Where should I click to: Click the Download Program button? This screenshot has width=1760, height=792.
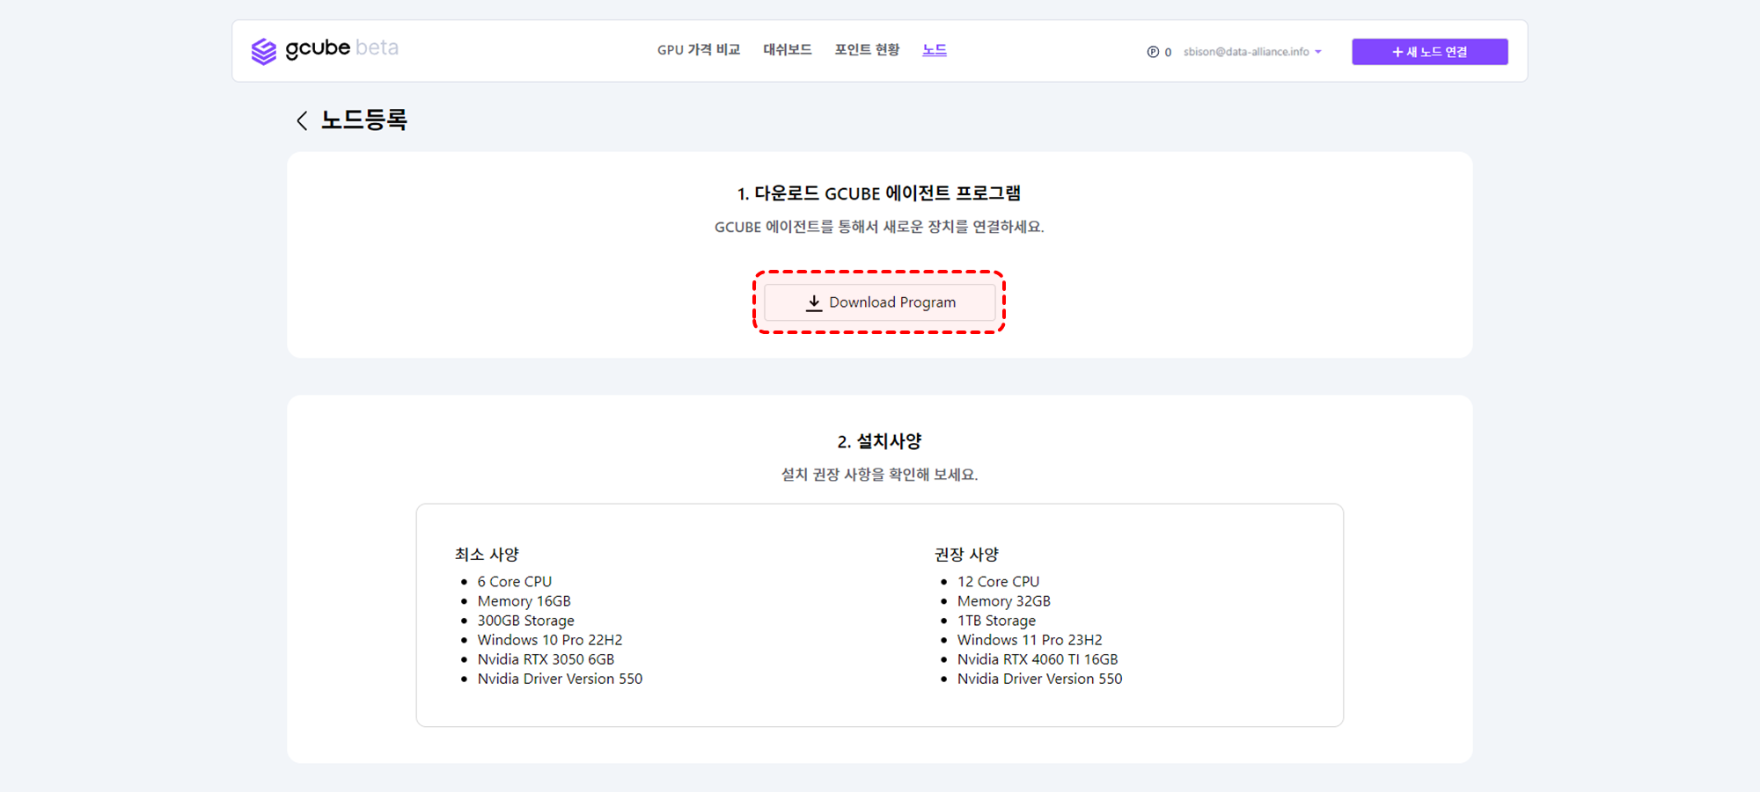coord(880,302)
